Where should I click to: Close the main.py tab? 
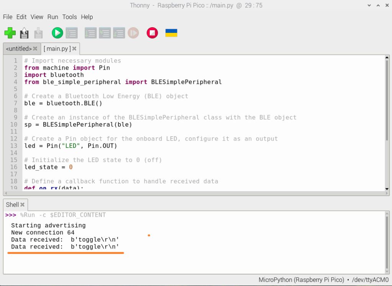[x=74, y=49]
